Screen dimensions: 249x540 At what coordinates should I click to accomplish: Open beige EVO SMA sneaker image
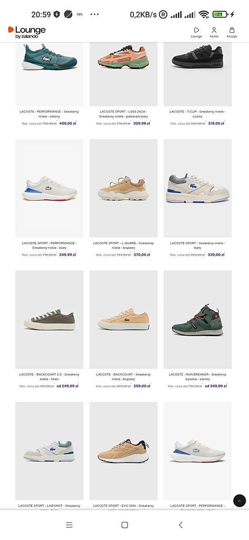[124, 451]
